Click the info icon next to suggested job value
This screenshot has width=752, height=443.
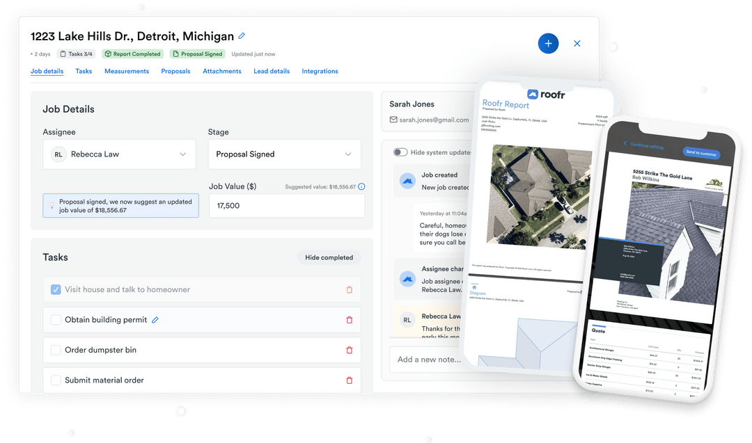[361, 186]
